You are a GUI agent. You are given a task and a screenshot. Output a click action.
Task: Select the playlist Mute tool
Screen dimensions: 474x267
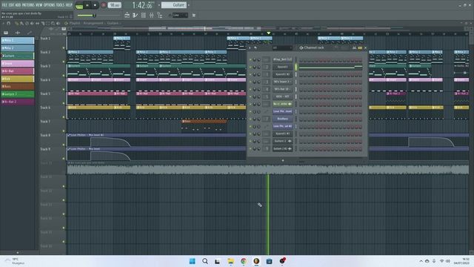(32, 23)
